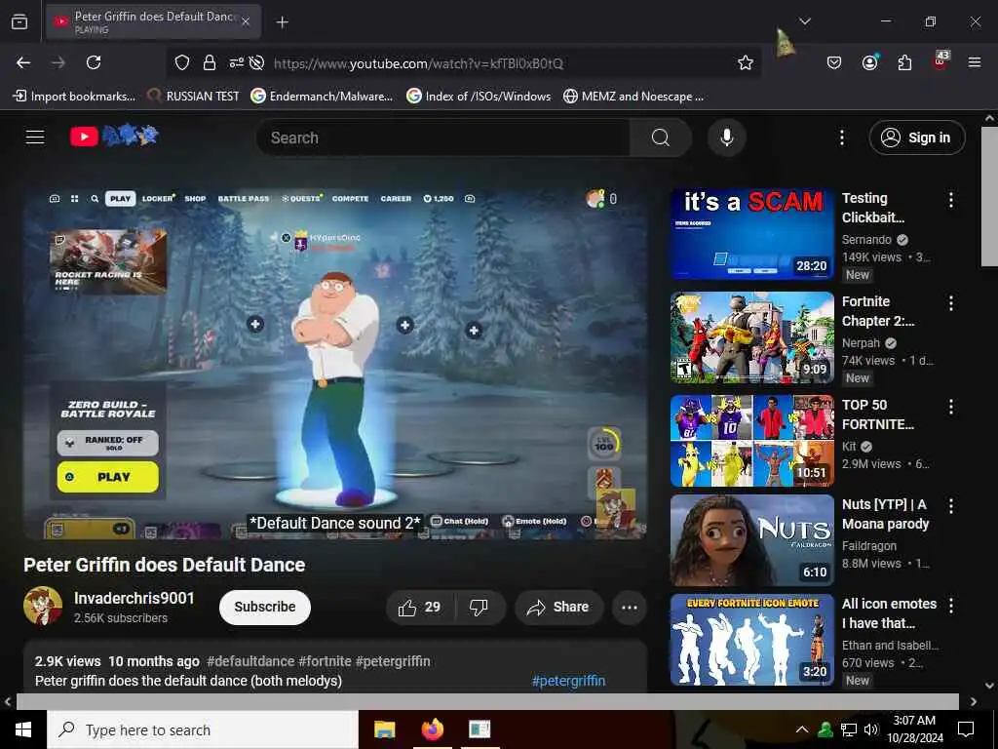Image resolution: width=998 pixels, height=749 pixels.
Task: Open Firefox account icon
Action: pos(869,62)
